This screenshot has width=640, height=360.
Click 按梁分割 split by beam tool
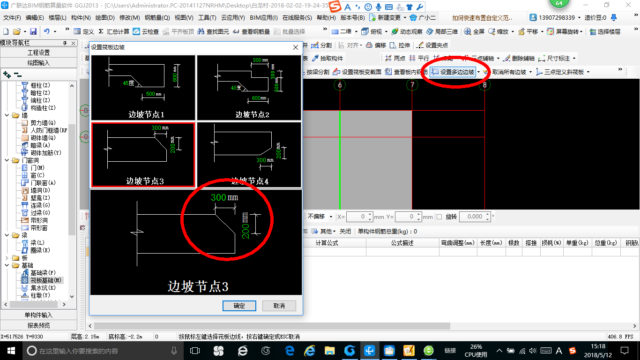(318, 72)
